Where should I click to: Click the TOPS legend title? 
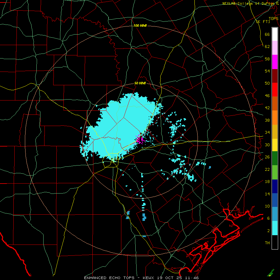click(x=273, y=18)
